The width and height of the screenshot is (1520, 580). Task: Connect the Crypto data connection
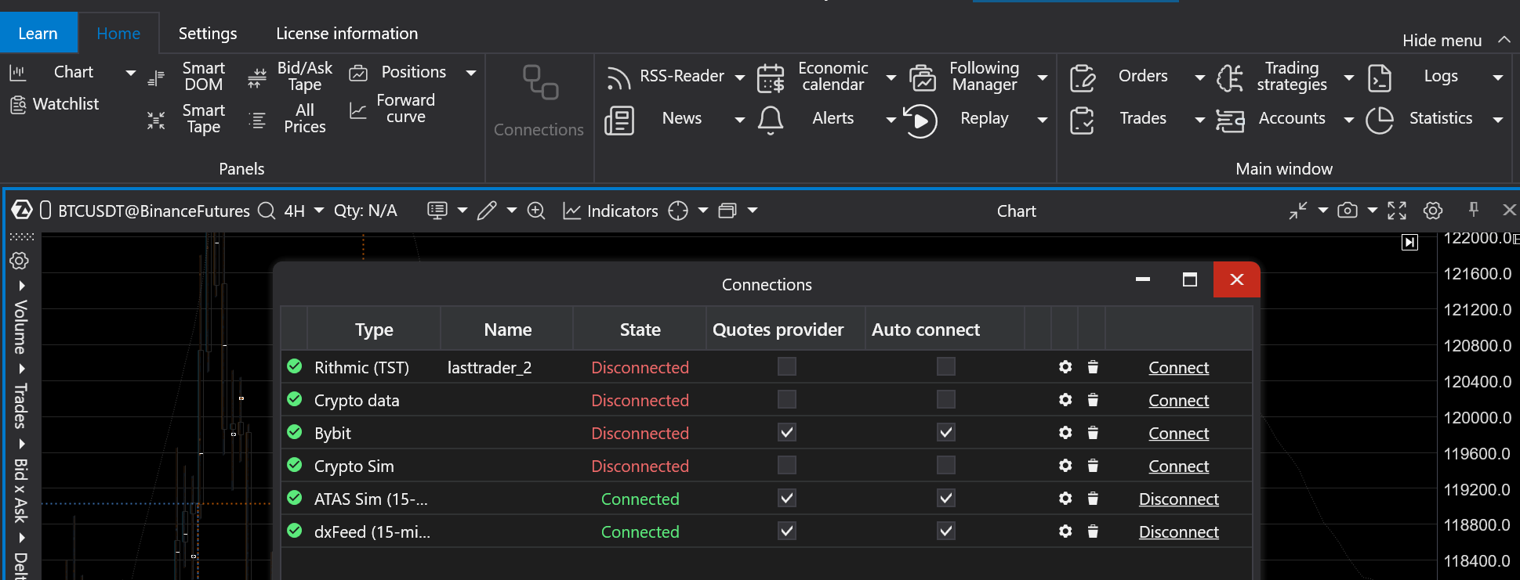[x=1178, y=401]
